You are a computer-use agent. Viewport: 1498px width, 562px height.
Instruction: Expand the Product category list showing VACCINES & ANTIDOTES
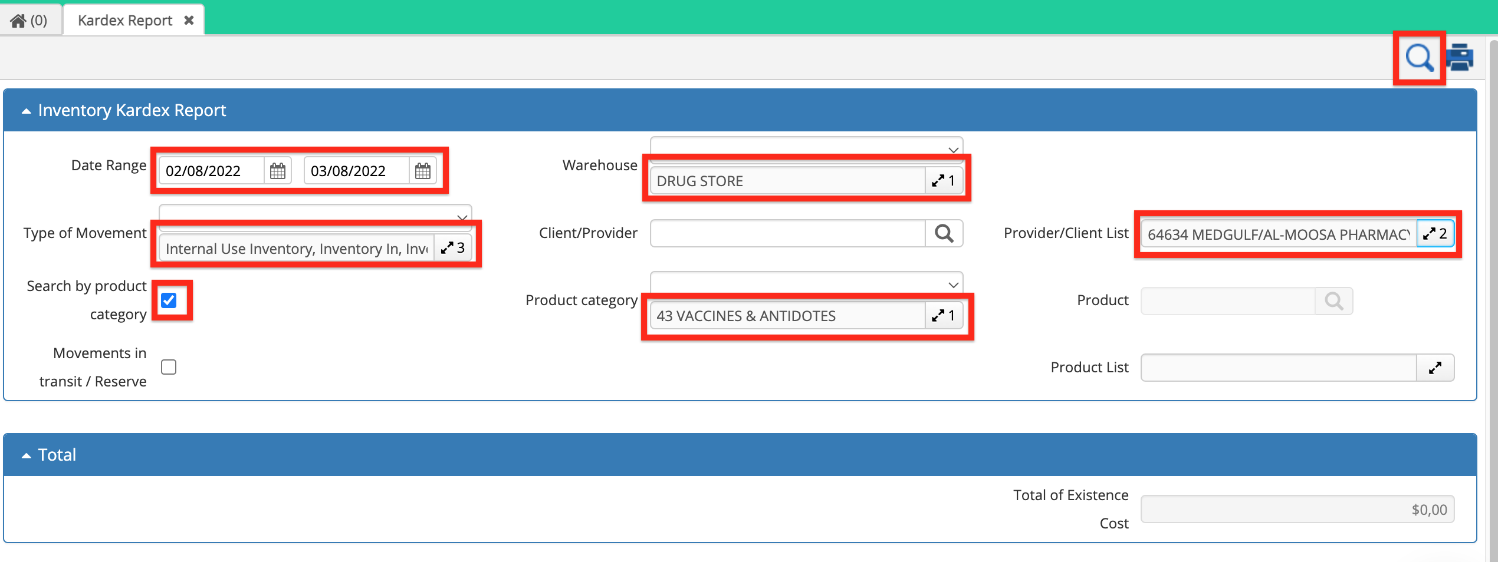[x=942, y=315]
